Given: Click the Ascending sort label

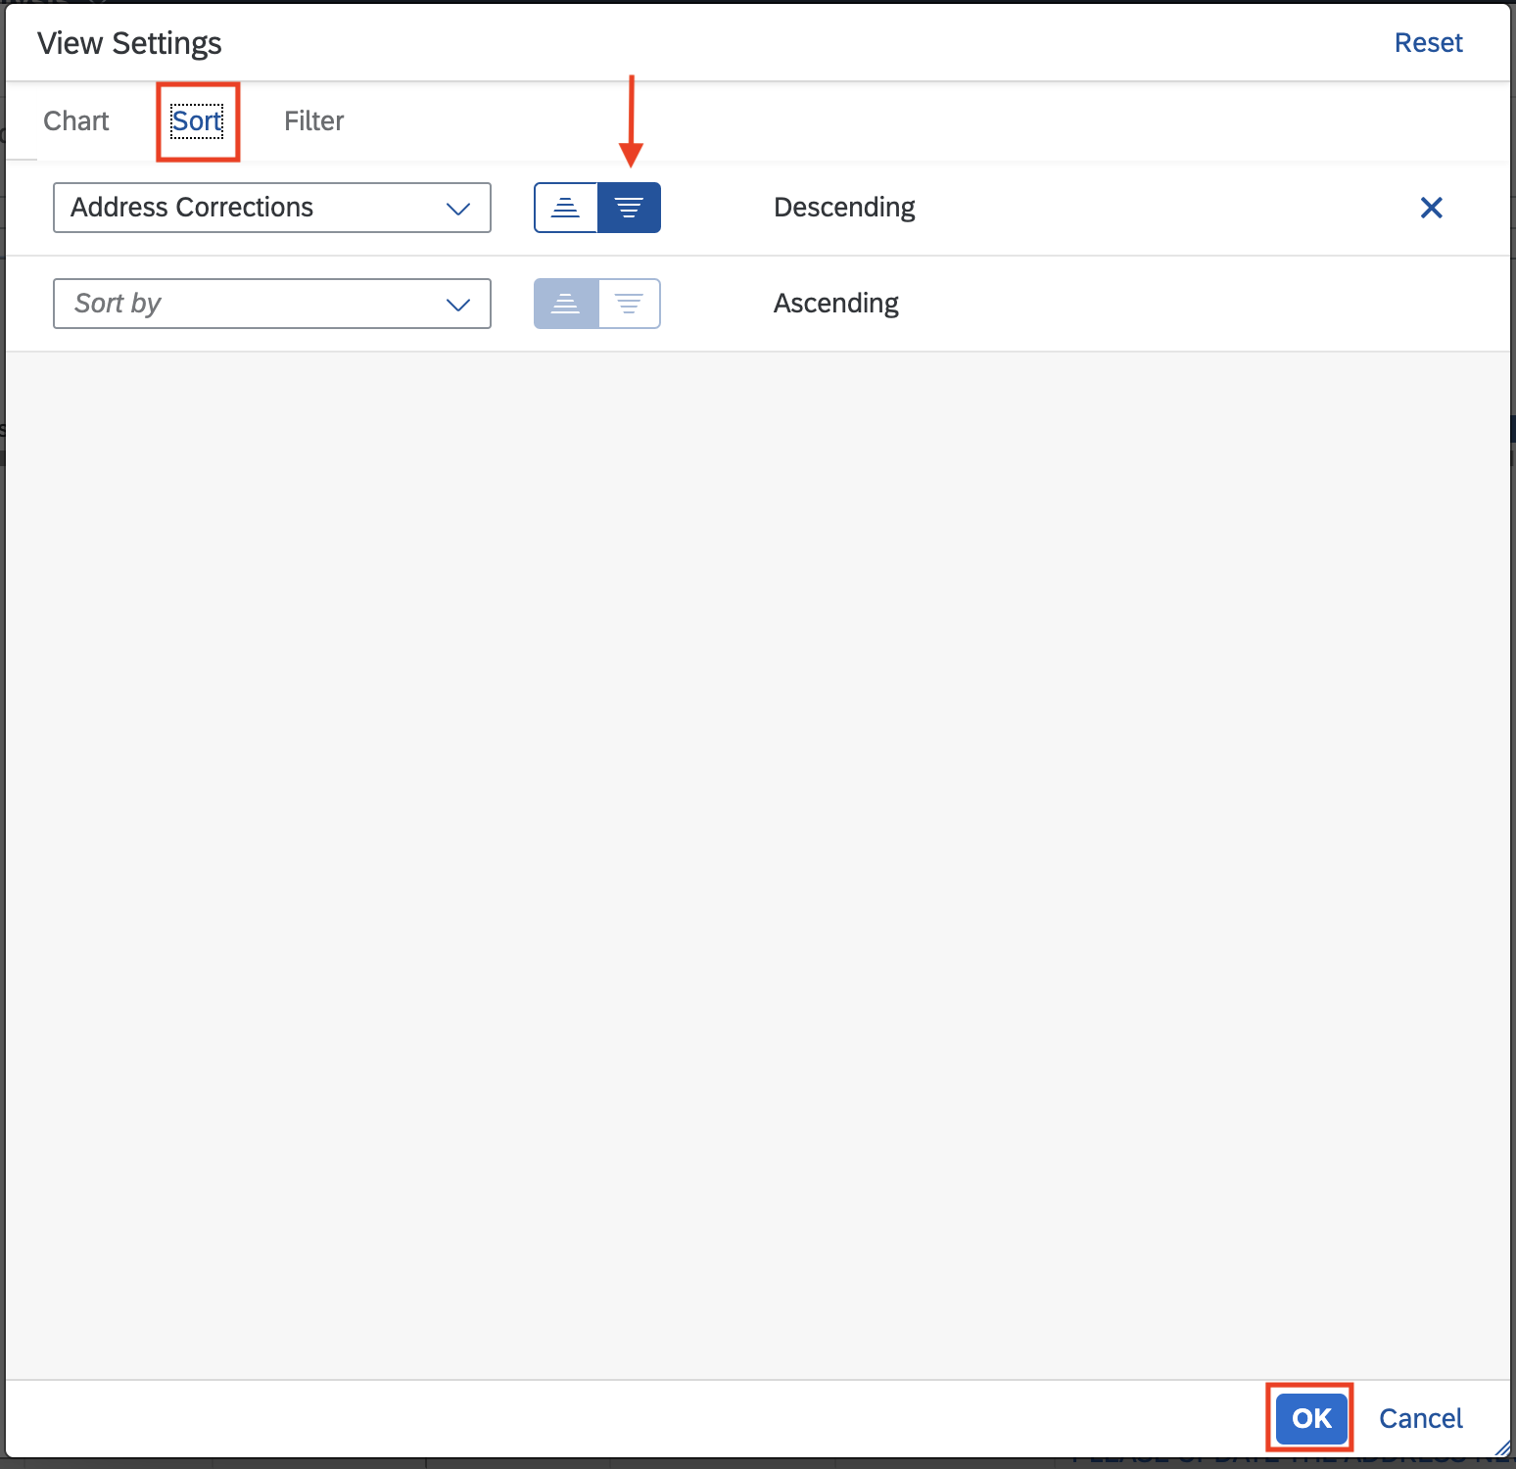Looking at the screenshot, I should [x=836, y=304].
